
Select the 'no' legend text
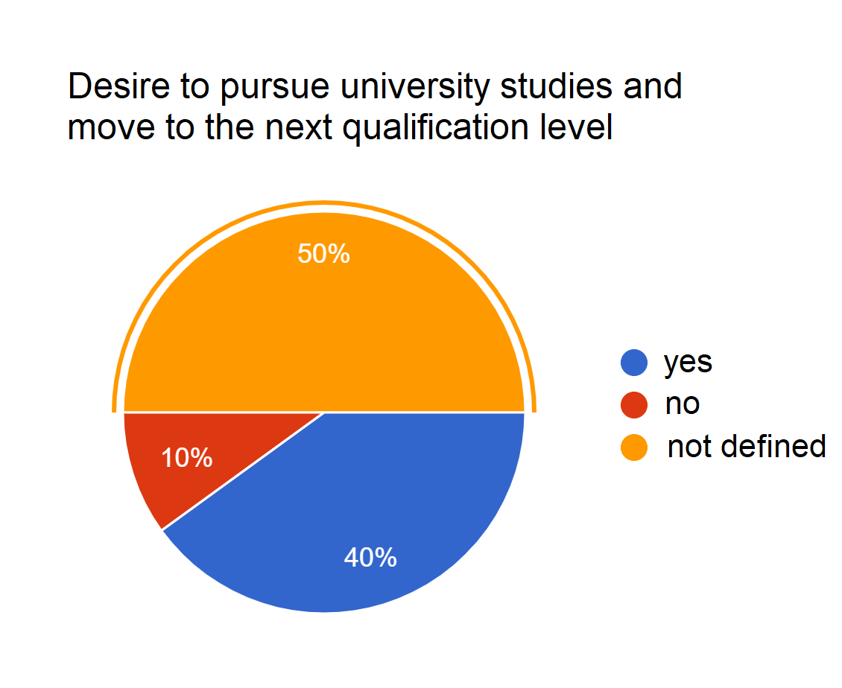(x=683, y=404)
